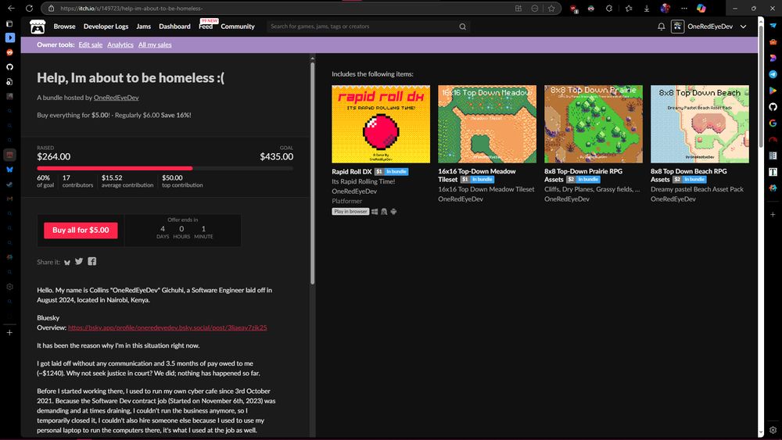Click the Platformer genre text
782x440 pixels.
(346, 202)
